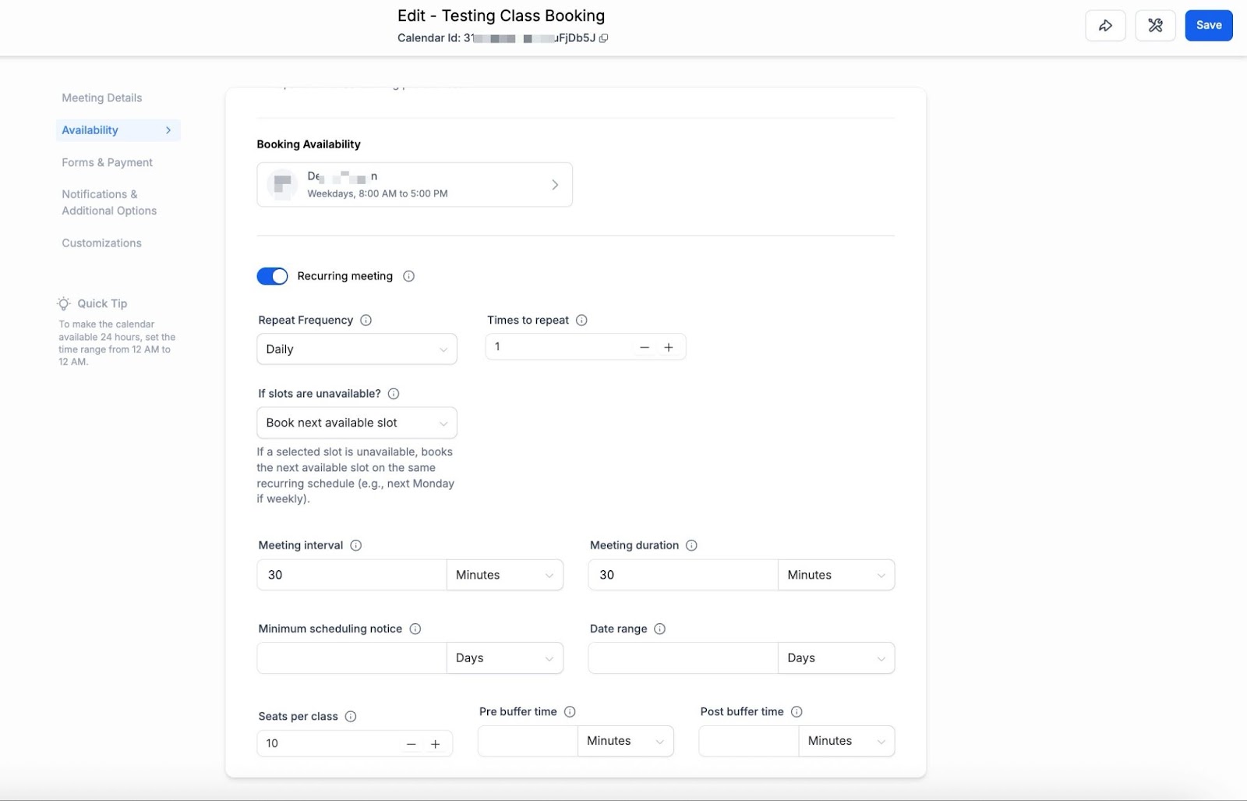Open the Date range Days dropdown
Image resolution: width=1247 pixels, height=801 pixels.
click(x=835, y=658)
